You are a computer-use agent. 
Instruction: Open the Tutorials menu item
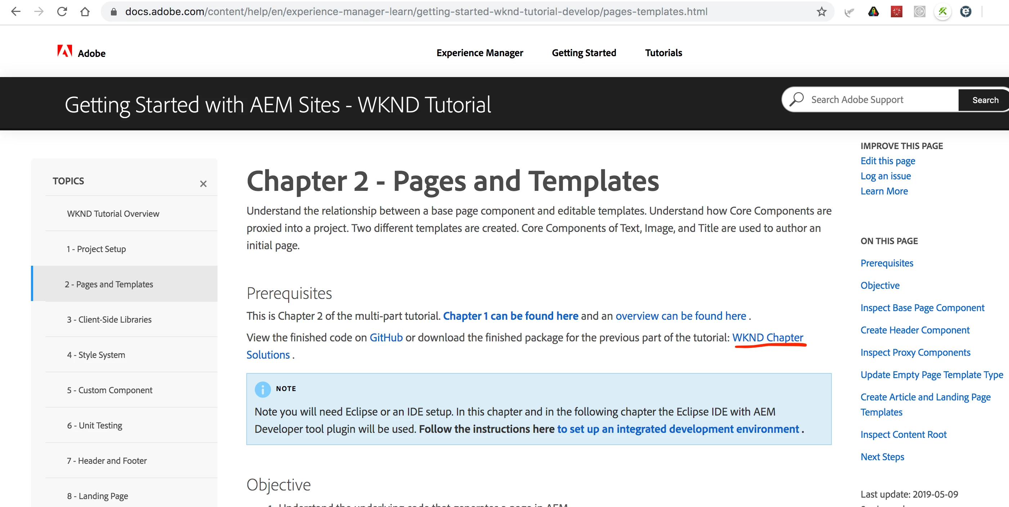[x=663, y=53]
